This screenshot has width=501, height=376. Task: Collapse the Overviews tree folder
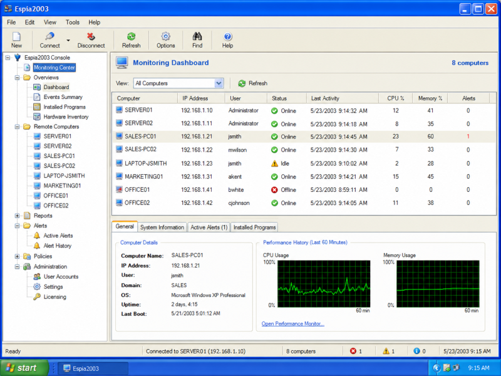point(18,77)
